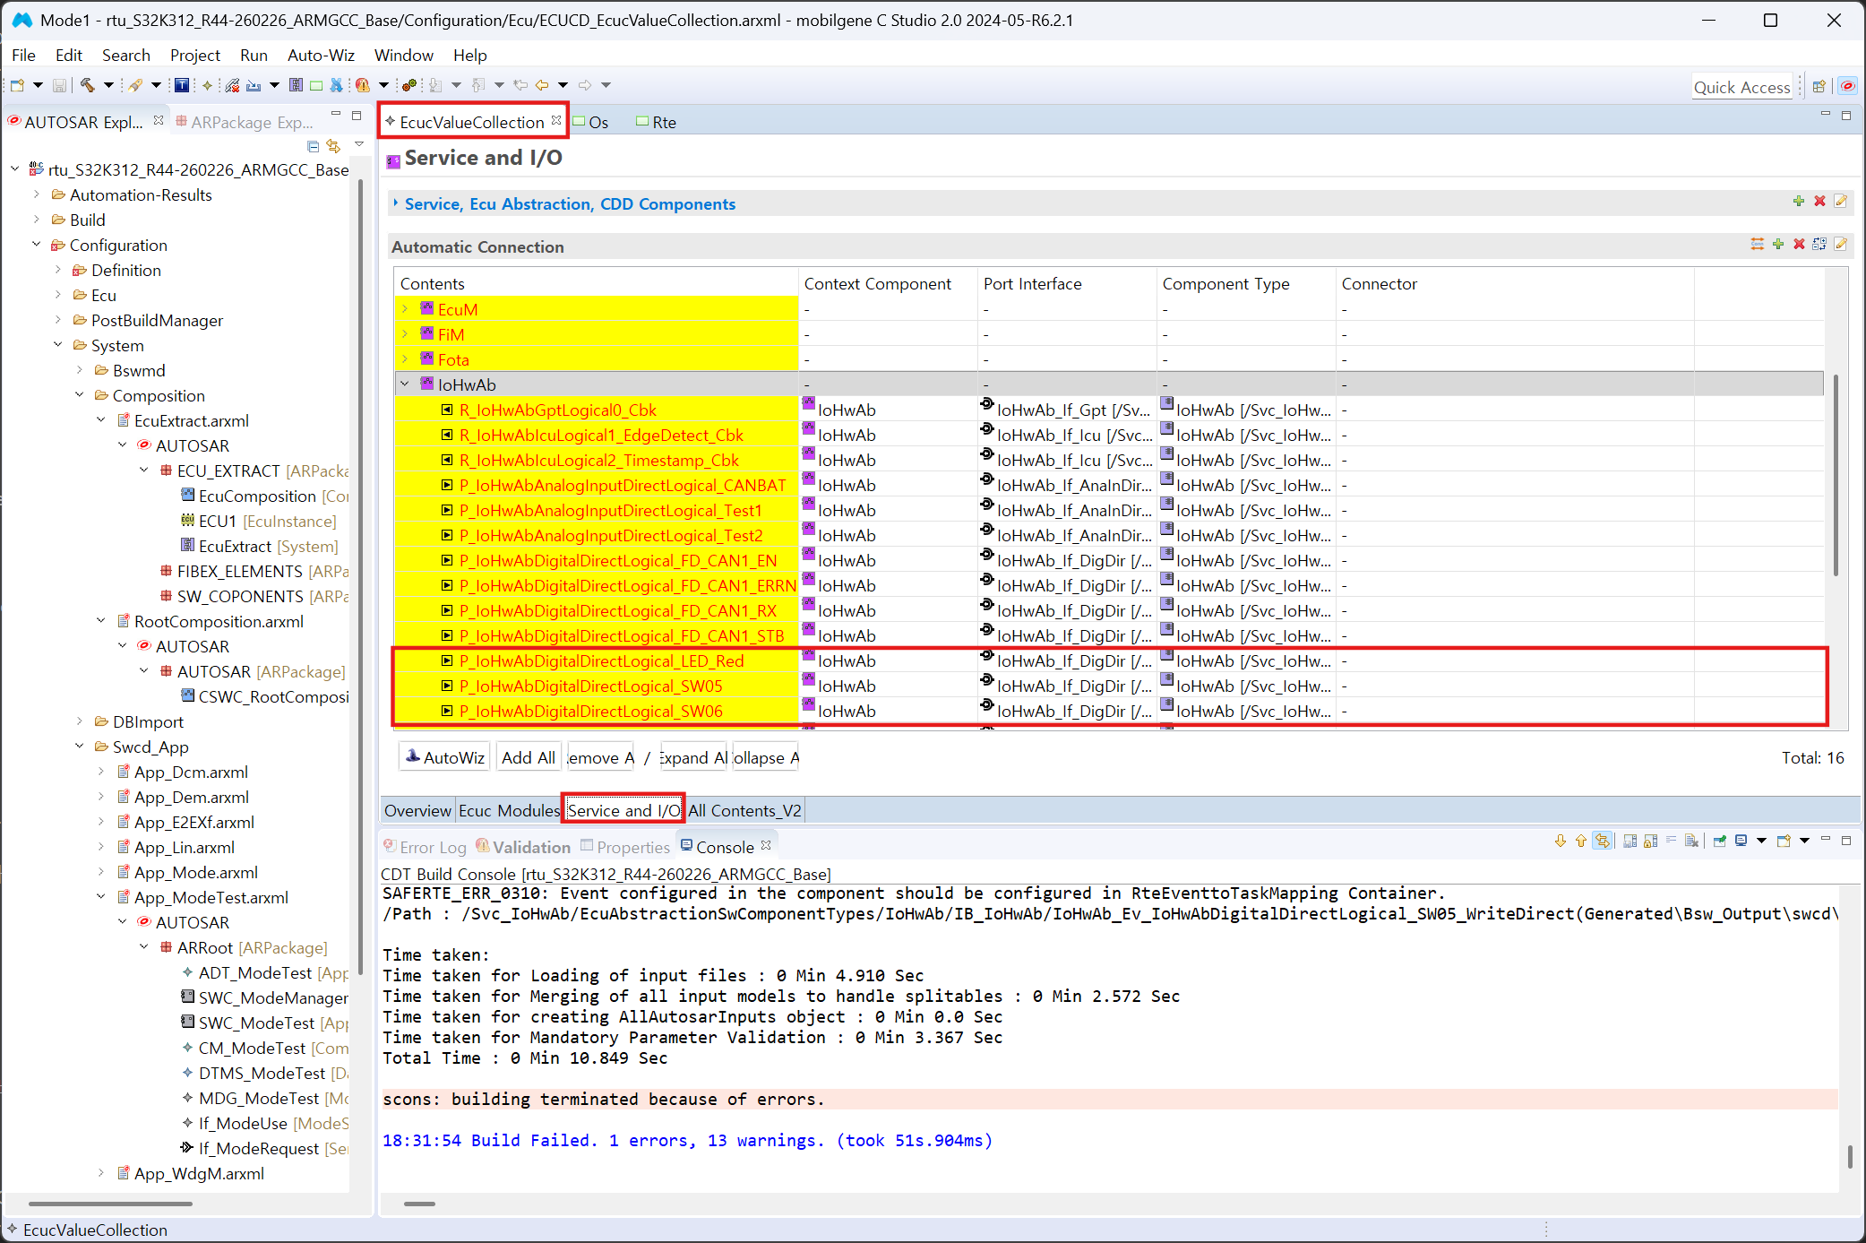
Task: Open the Project menu
Action: coord(195,55)
